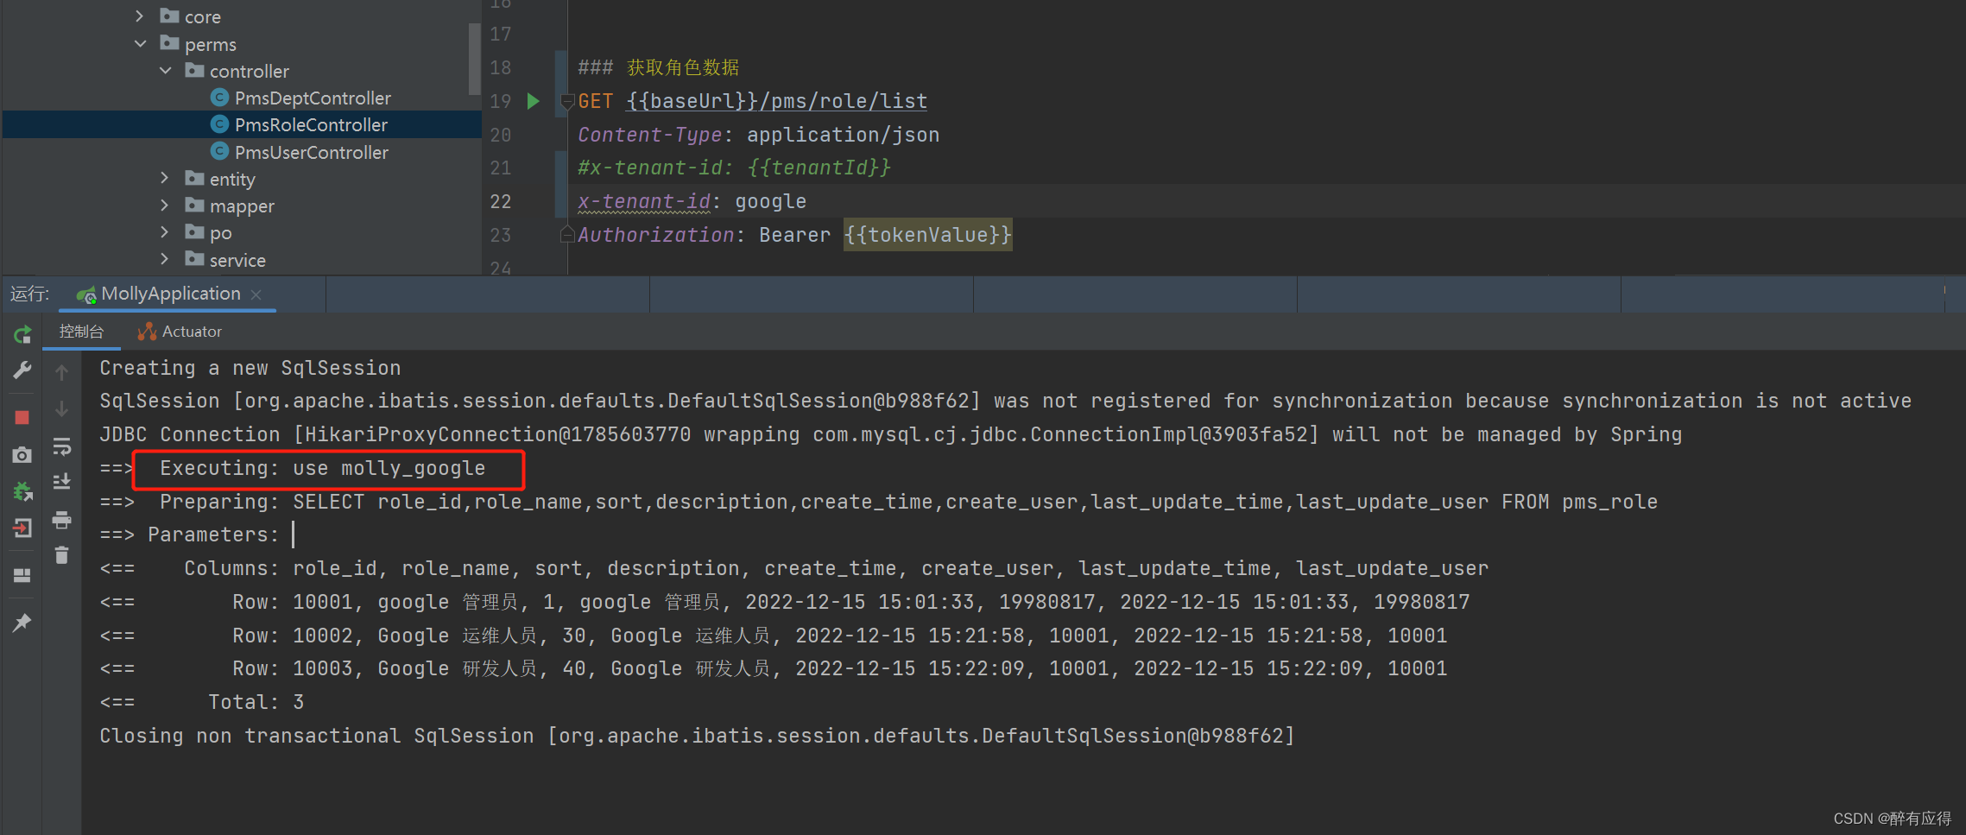Click the 'Creating a new SqlSession' log line
Screen dimensions: 1966x835
pos(250,368)
